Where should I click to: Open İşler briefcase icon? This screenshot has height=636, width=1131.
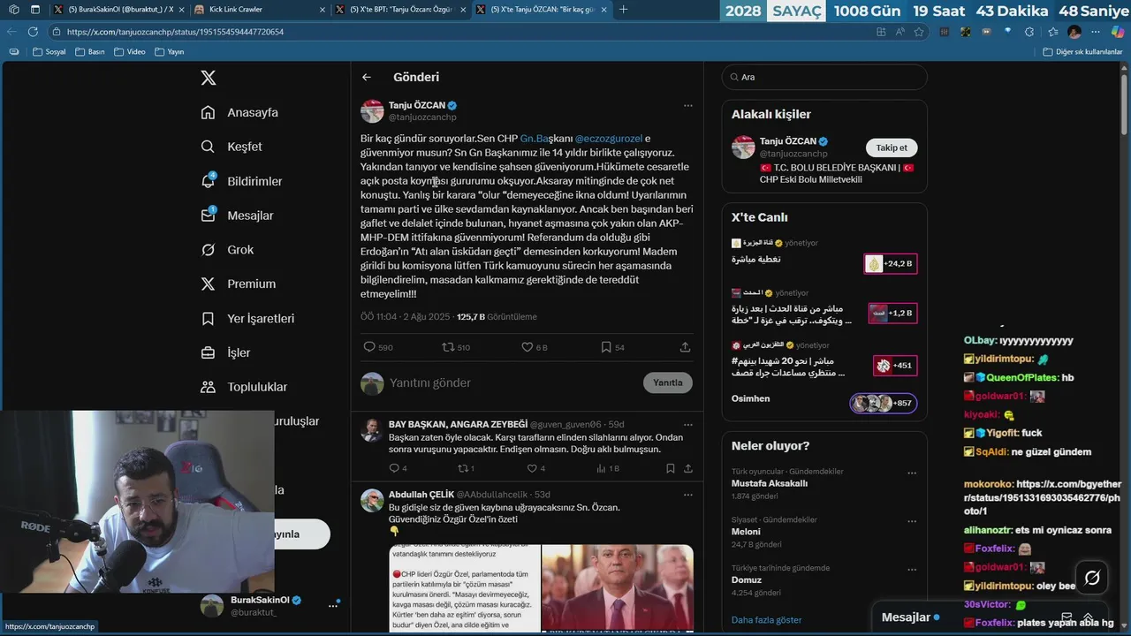point(208,352)
